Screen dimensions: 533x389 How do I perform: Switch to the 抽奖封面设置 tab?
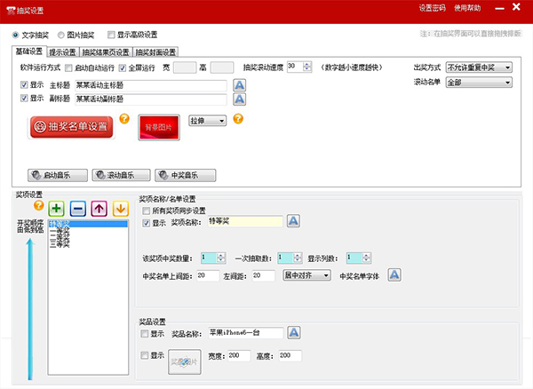tap(155, 52)
